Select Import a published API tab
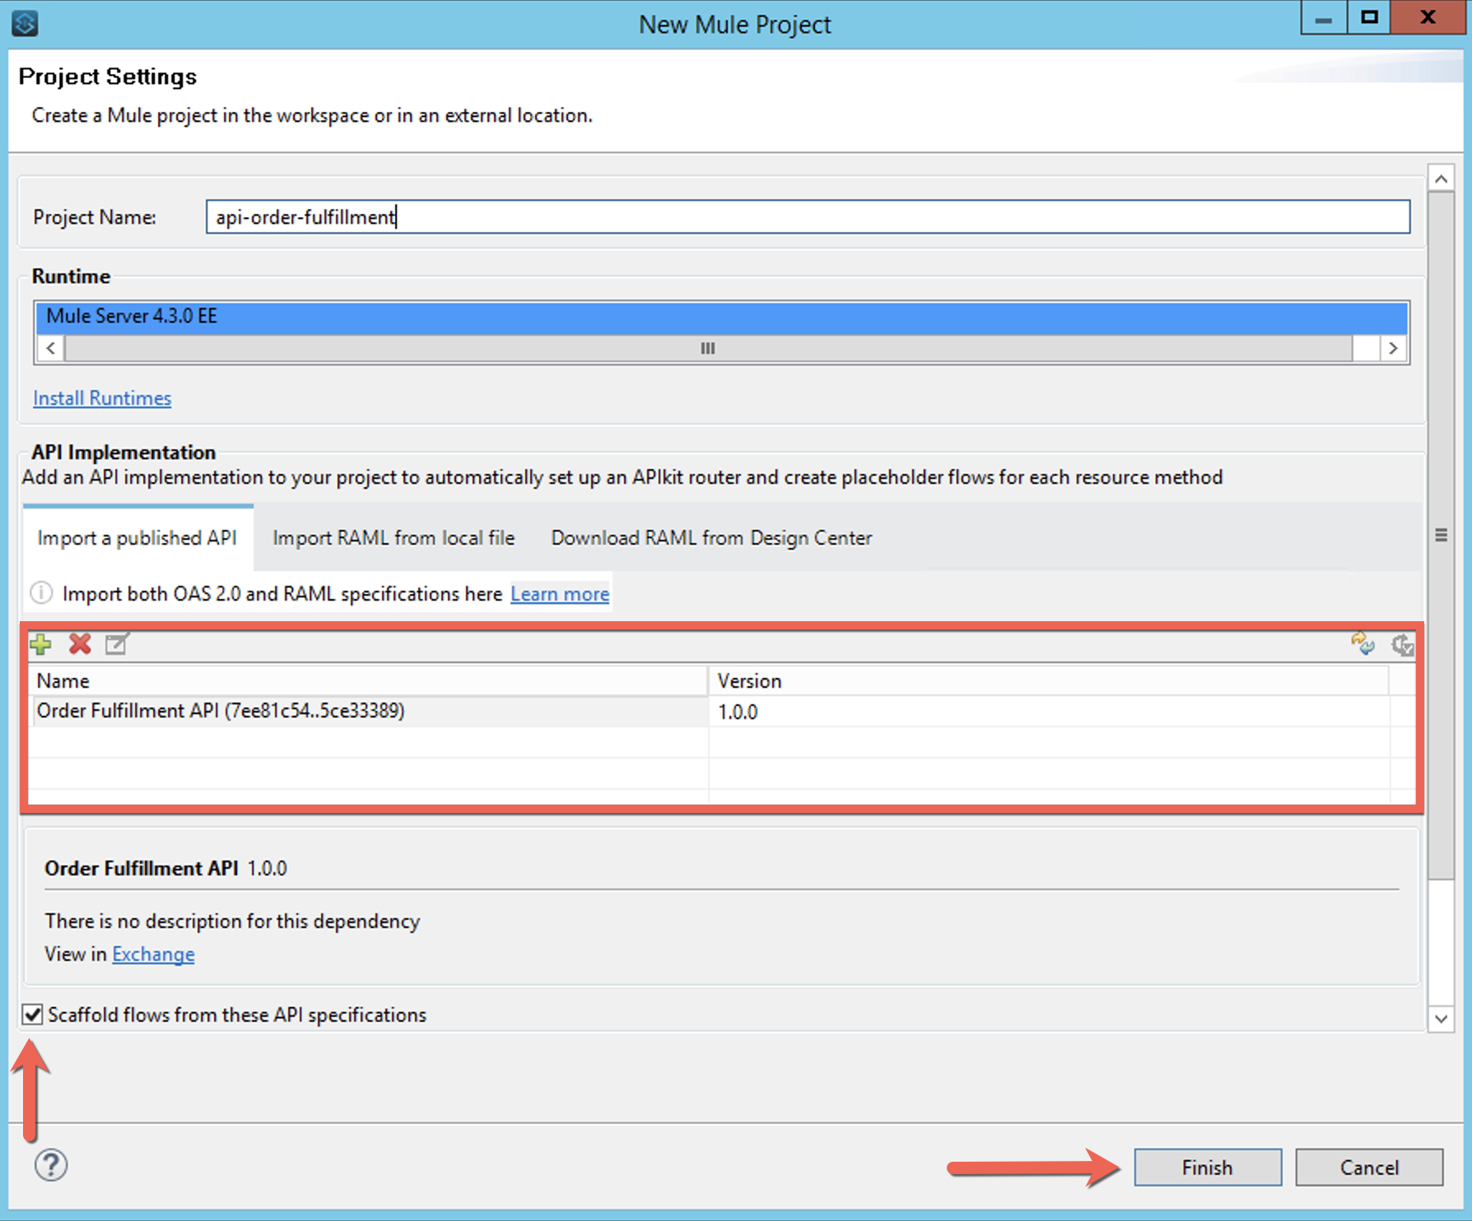This screenshot has width=1472, height=1221. click(137, 538)
